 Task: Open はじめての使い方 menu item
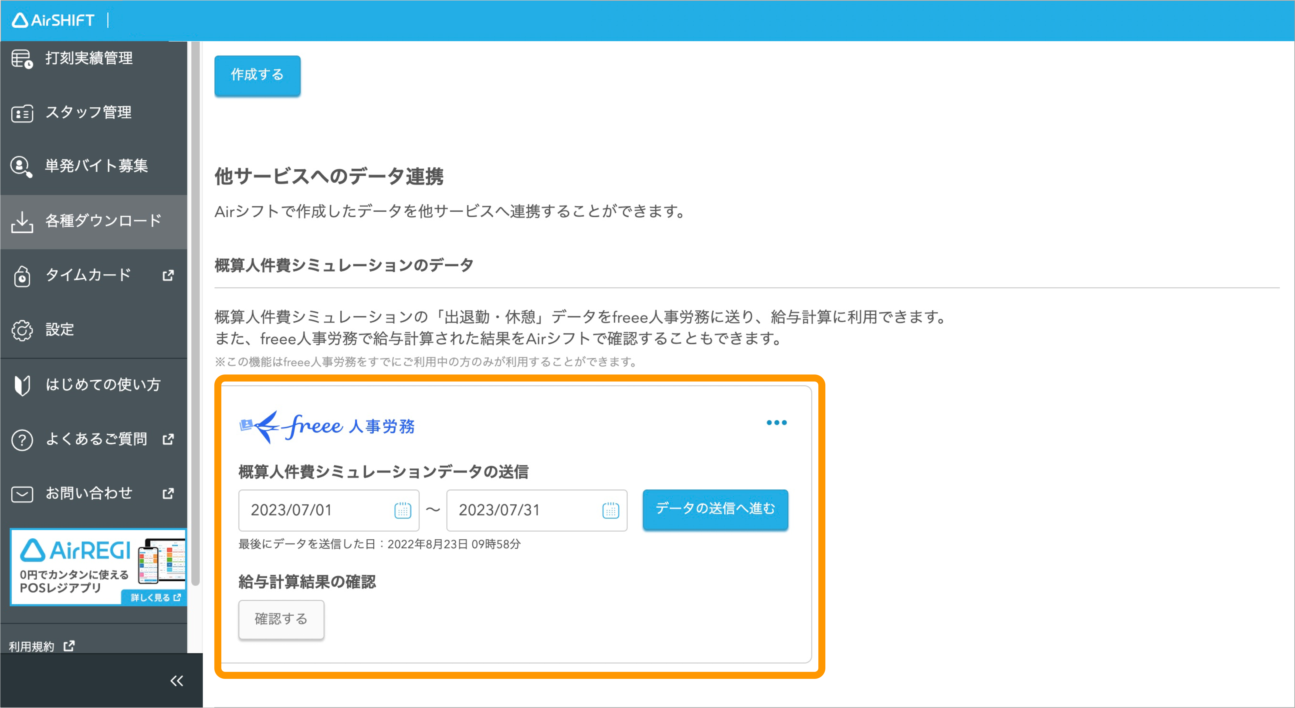point(93,385)
